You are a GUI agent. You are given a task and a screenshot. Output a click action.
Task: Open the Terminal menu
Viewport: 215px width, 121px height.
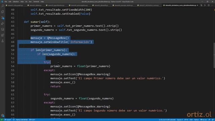click(36, 2)
